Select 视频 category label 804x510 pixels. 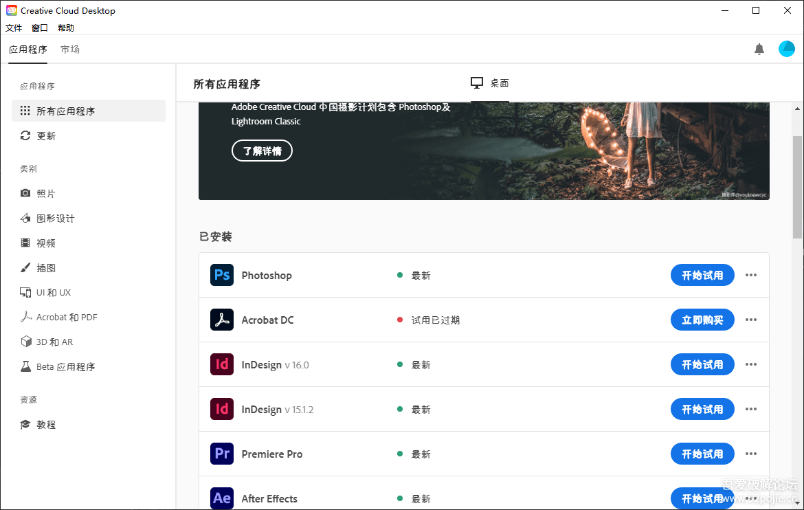[x=46, y=243]
